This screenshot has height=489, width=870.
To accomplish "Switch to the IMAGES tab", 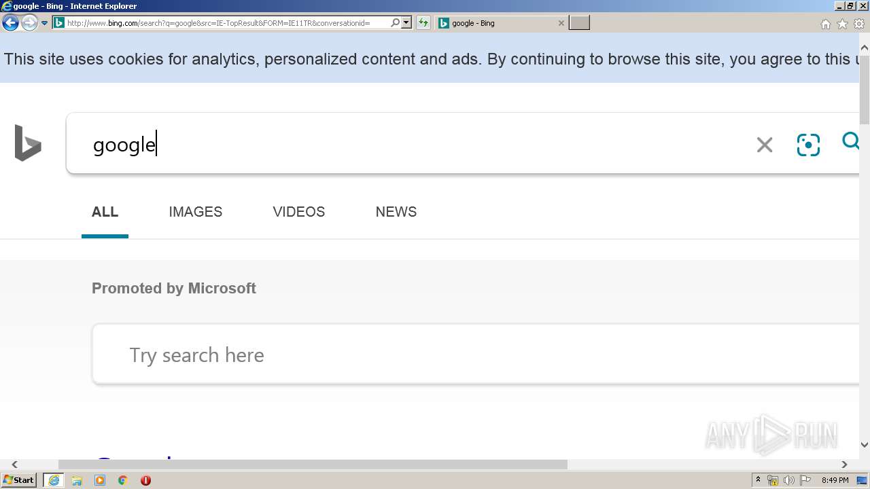I will tap(196, 212).
